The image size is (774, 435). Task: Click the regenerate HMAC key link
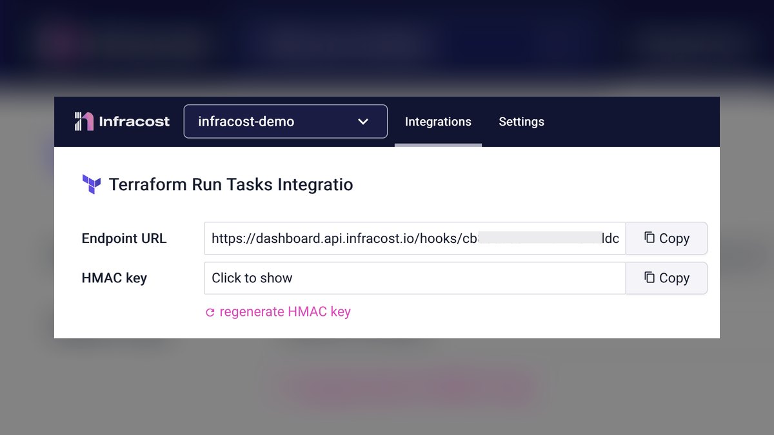pos(278,312)
